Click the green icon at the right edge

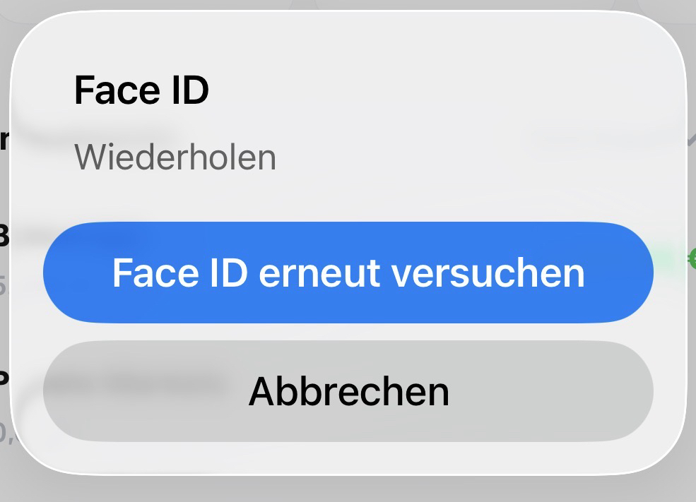tap(692, 259)
